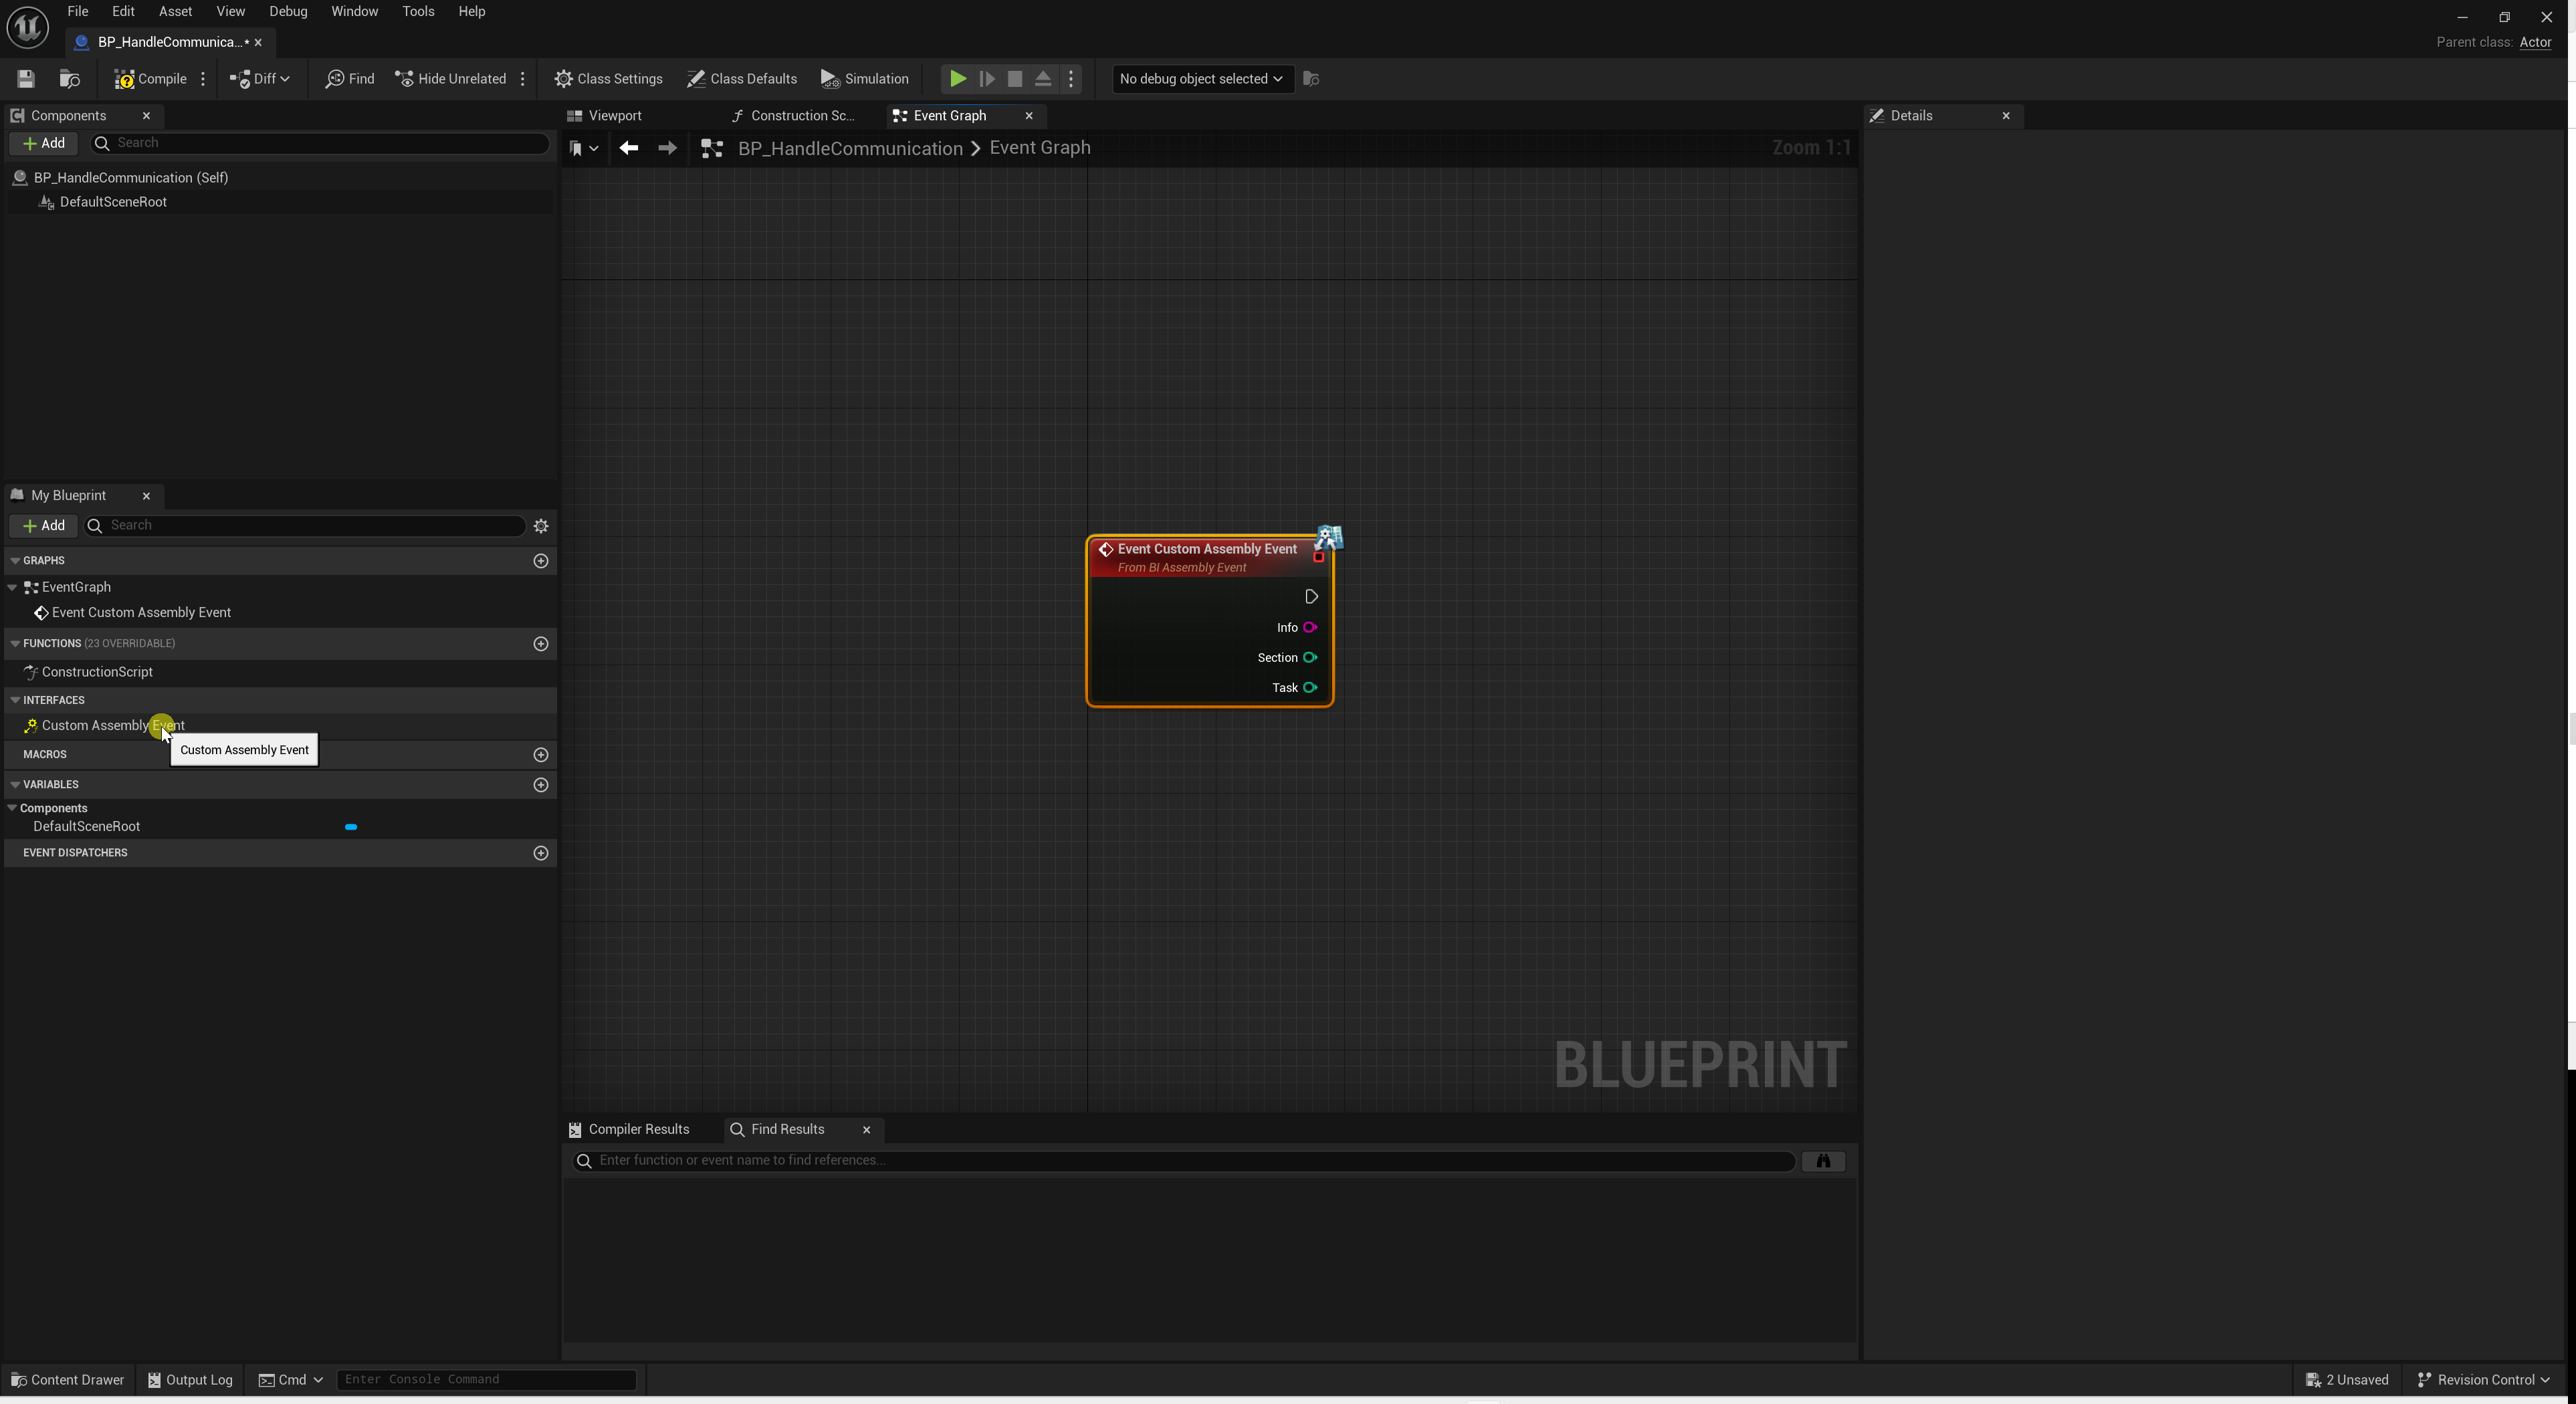Click the navigate back arrow in graph
Screen dimensions: 2576x1404
tap(628, 148)
